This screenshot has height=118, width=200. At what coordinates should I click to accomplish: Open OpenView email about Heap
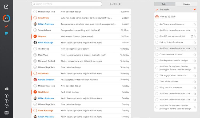pyautogui.click(x=81, y=55)
